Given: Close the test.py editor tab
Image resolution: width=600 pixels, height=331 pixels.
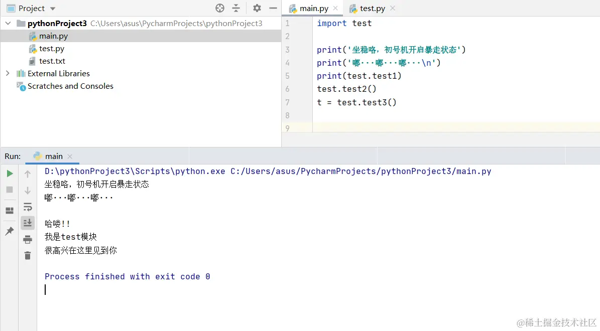Looking at the screenshot, I should point(393,8).
